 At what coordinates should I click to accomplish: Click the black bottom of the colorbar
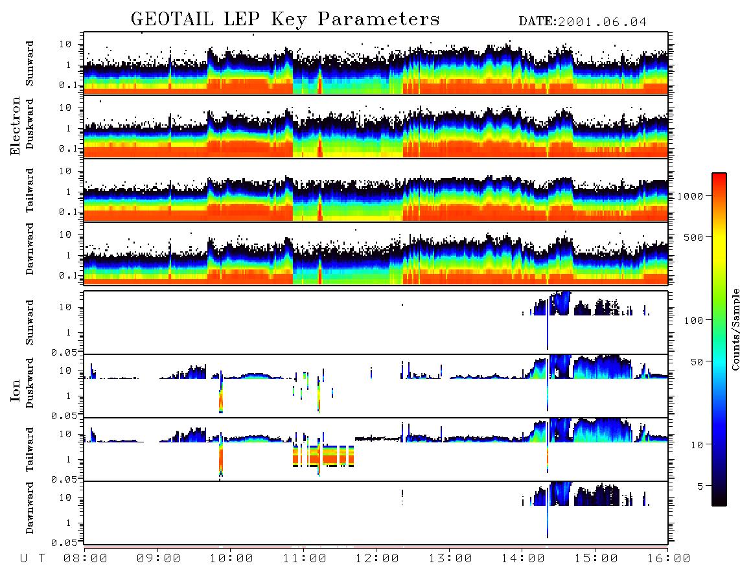point(719,500)
